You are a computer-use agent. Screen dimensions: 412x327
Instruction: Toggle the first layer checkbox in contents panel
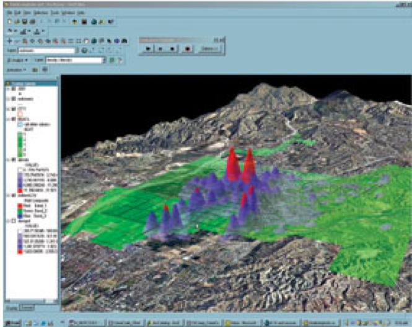pyautogui.click(x=12, y=88)
